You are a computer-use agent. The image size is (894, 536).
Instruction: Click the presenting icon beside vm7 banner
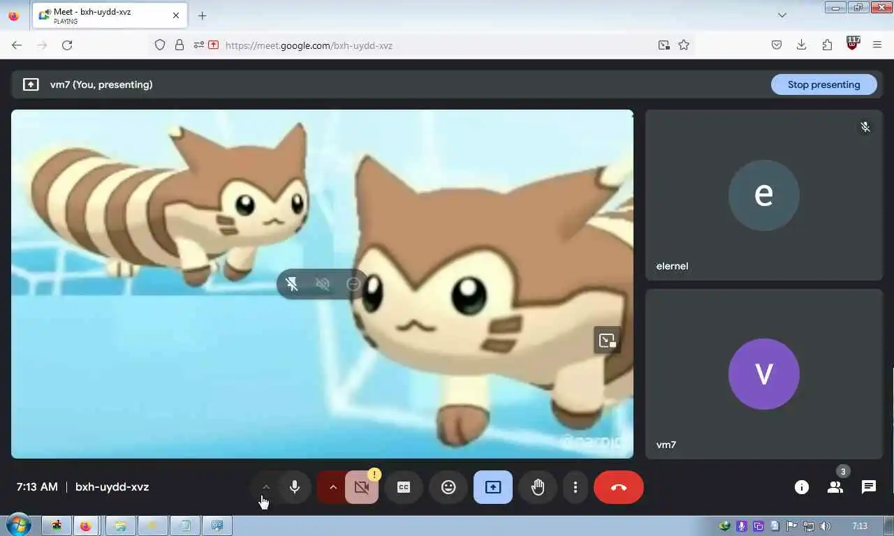[x=31, y=84]
